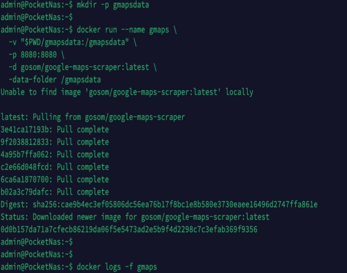Image resolution: width=347 pixels, height=273 pixels.
Task: Click the 'Unable to find image' message line
Action: pos(127,92)
